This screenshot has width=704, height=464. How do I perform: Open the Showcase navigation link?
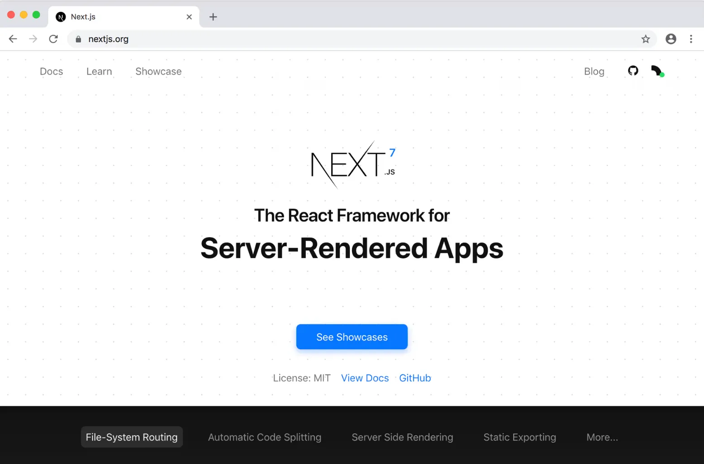(158, 71)
